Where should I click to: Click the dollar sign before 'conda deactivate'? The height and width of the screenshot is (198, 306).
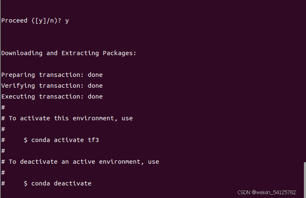(25, 183)
